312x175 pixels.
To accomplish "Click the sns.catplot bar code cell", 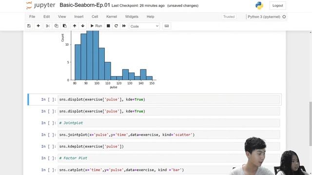I will [x=169, y=170].
